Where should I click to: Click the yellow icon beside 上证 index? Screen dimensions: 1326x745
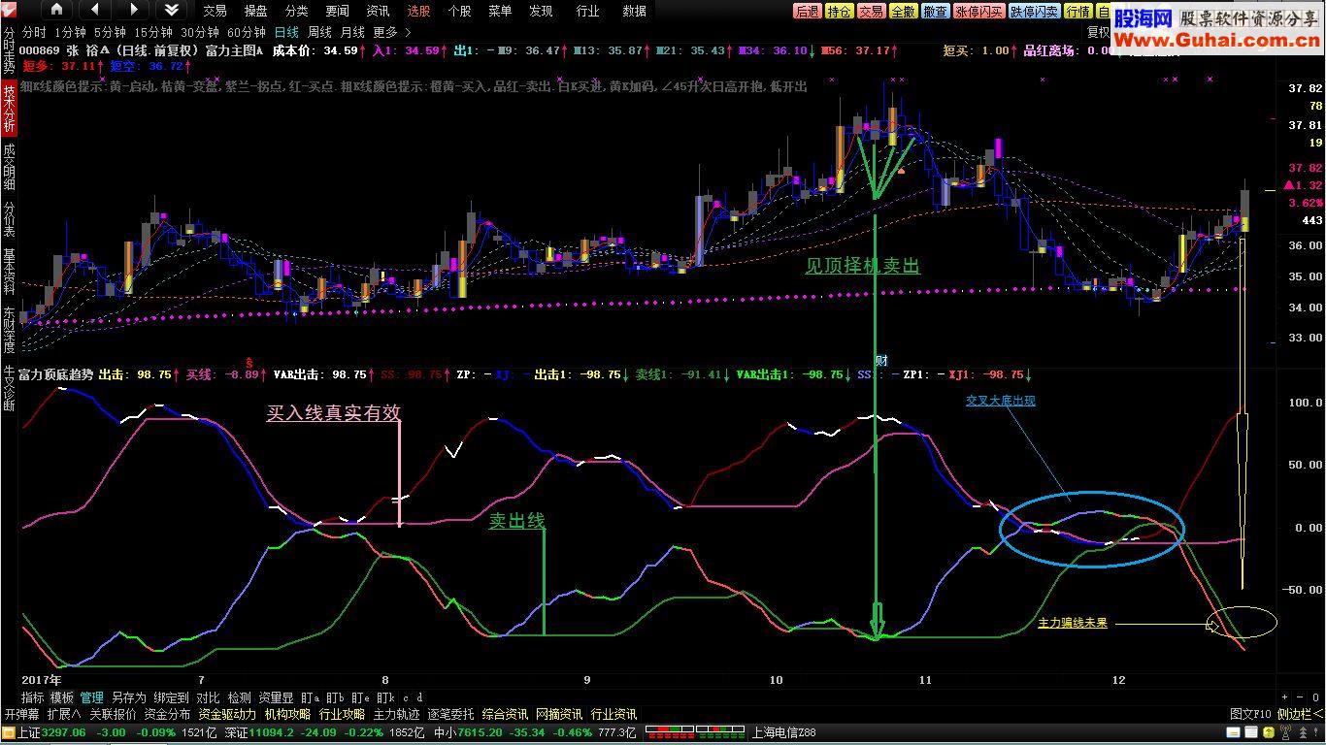[x=8, y=732]
